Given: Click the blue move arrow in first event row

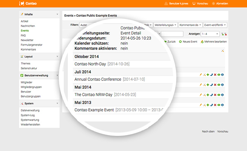Looking at the screenshot, I should tap(211, 75).
